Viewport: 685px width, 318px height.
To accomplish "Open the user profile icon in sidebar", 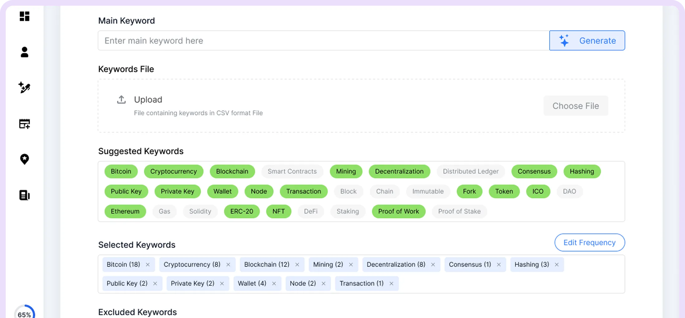I will pyautogui.click(x=24, y=52).
